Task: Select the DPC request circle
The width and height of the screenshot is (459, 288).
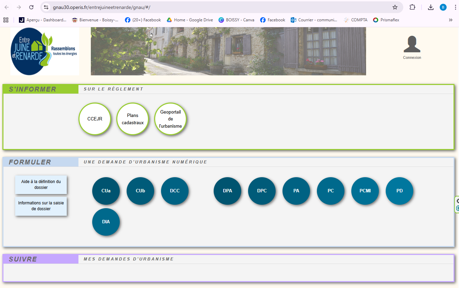Action: [262, 191]
